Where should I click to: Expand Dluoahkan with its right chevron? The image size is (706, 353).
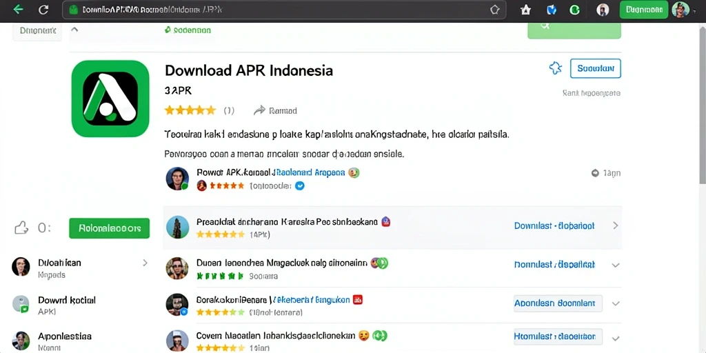[x=145, y=263]
